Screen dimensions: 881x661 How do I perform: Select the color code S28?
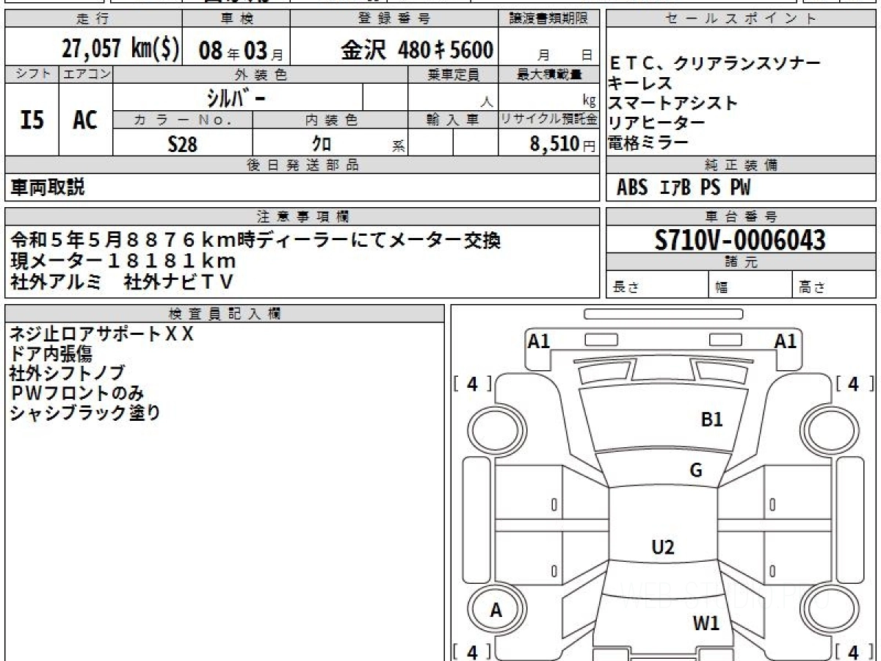pyautogui.click(x=183, y=144)
